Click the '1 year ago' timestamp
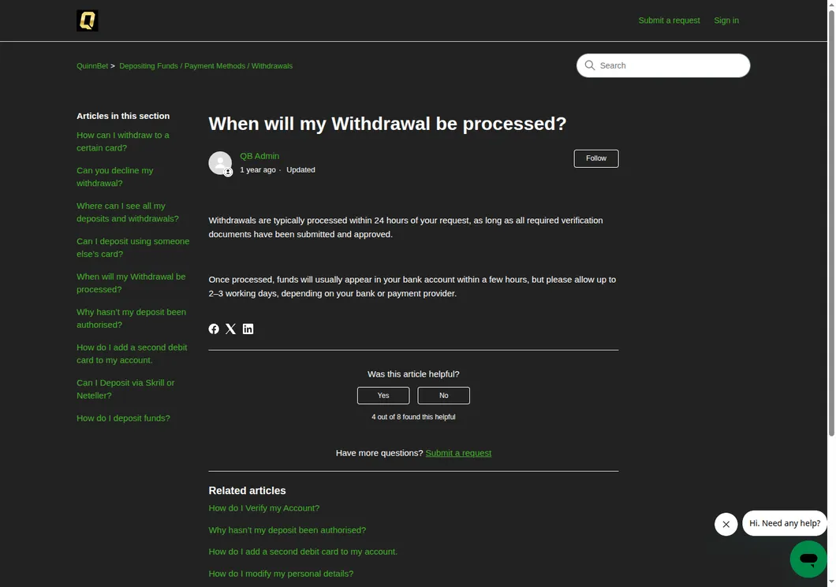The width and height of the screenshot is (836, 587). (258, 170)
